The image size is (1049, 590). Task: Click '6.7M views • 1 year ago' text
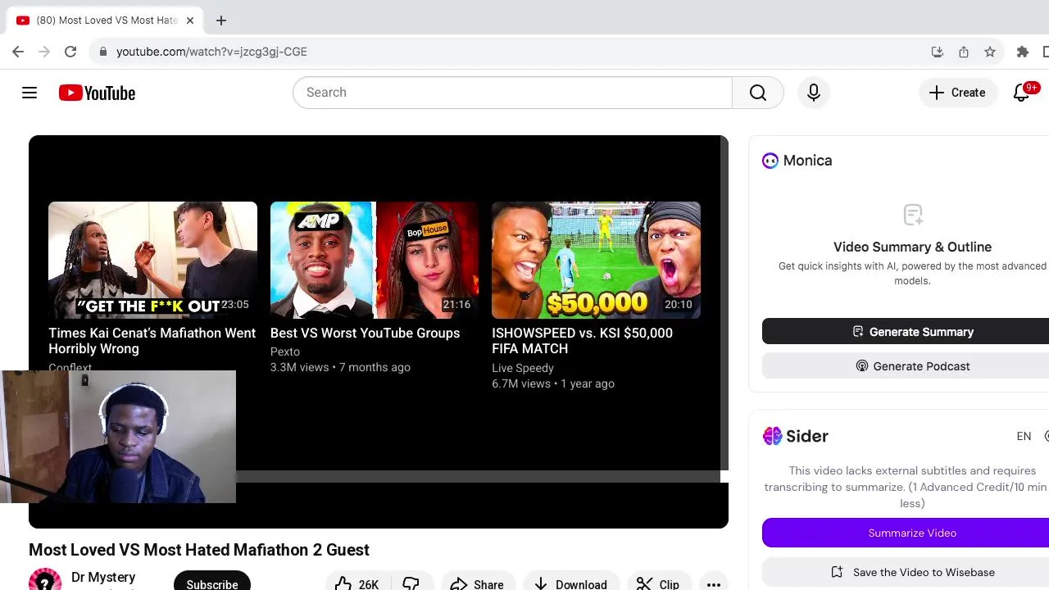[x=553, y=383]
